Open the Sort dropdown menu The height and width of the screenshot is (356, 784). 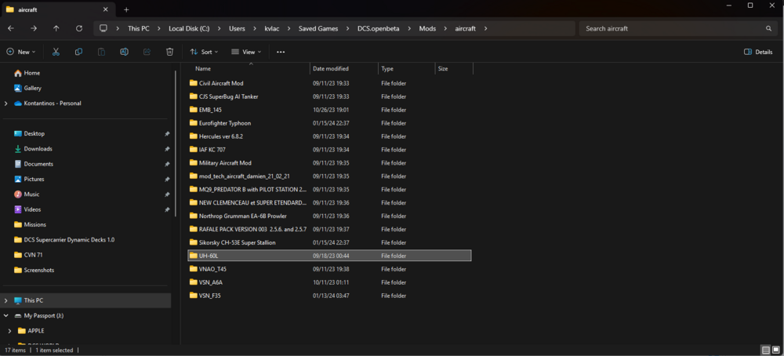[x=204, y=52]
